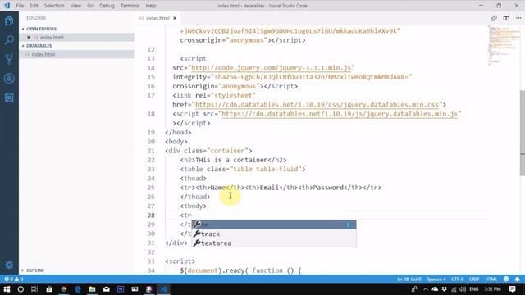
Task: Open Cortana search circle in taskbar
Action: click(21, 289)
